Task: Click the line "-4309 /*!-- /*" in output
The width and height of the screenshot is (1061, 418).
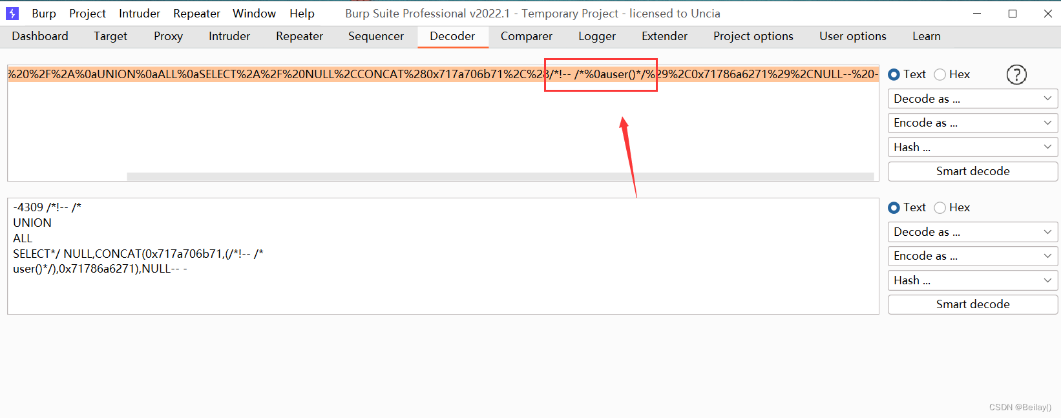Action: (x=47, y=207)
